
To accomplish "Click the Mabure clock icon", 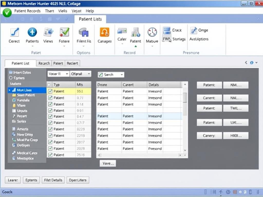I will click(152, 33).
